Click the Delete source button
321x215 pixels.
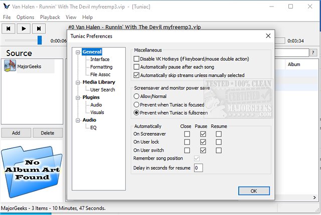pos(48,133)
